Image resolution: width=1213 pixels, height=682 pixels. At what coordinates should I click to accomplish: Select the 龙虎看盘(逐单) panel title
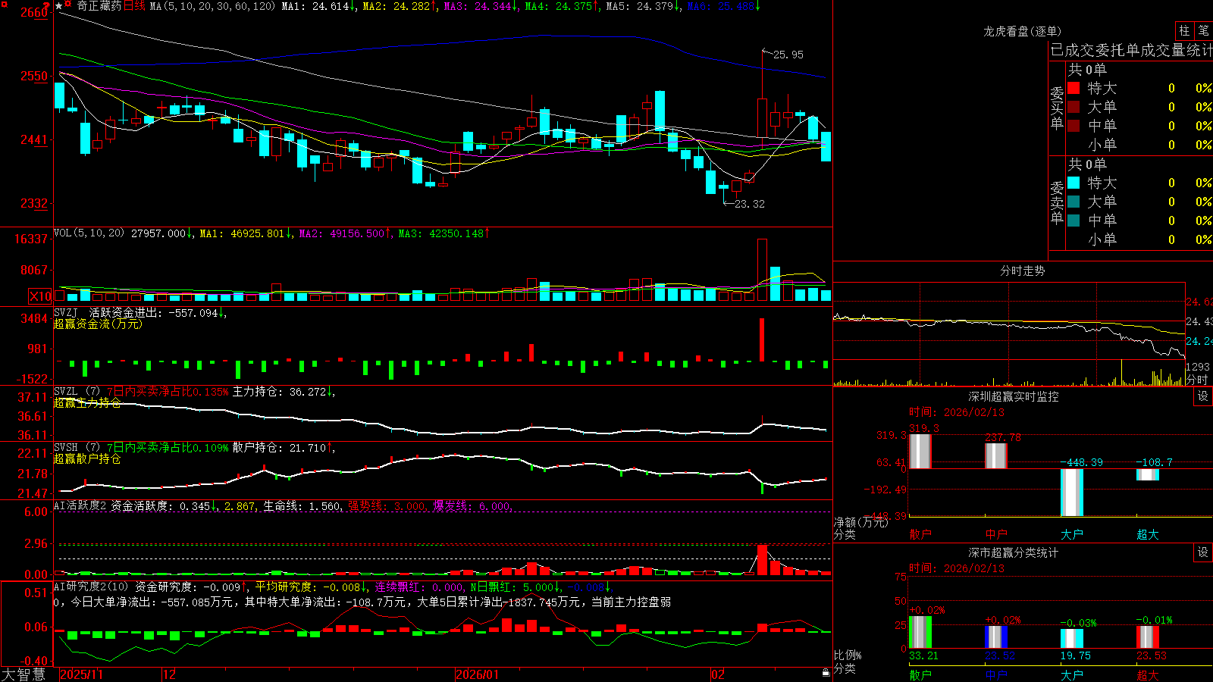[1022, 31]
